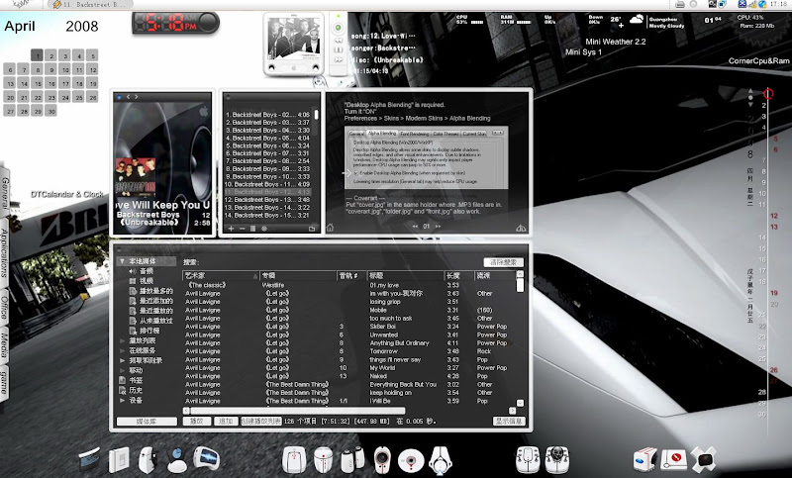The image size is (792, 478).
Task: Select calendar day 30
Action: click(51, 112)
